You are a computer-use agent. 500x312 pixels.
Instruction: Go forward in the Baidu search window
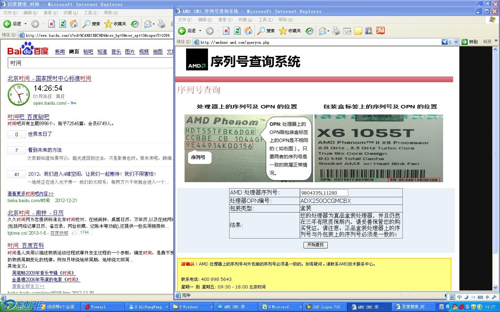35,24
